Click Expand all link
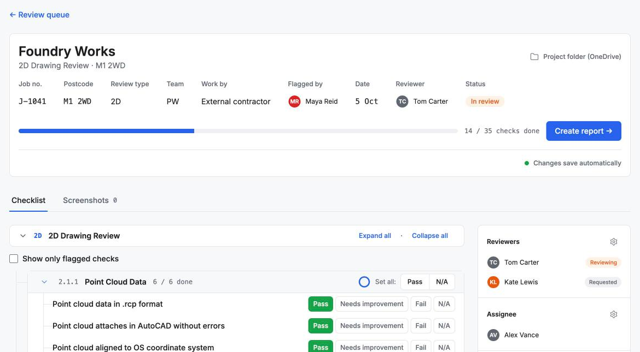Image resolution: width=640 pixels, height=352 pixels. (375, 235)
